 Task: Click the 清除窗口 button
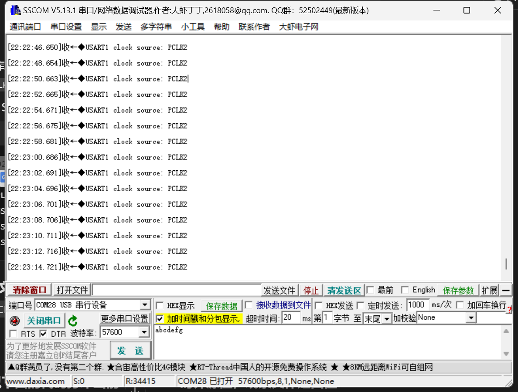click(30, 290)
